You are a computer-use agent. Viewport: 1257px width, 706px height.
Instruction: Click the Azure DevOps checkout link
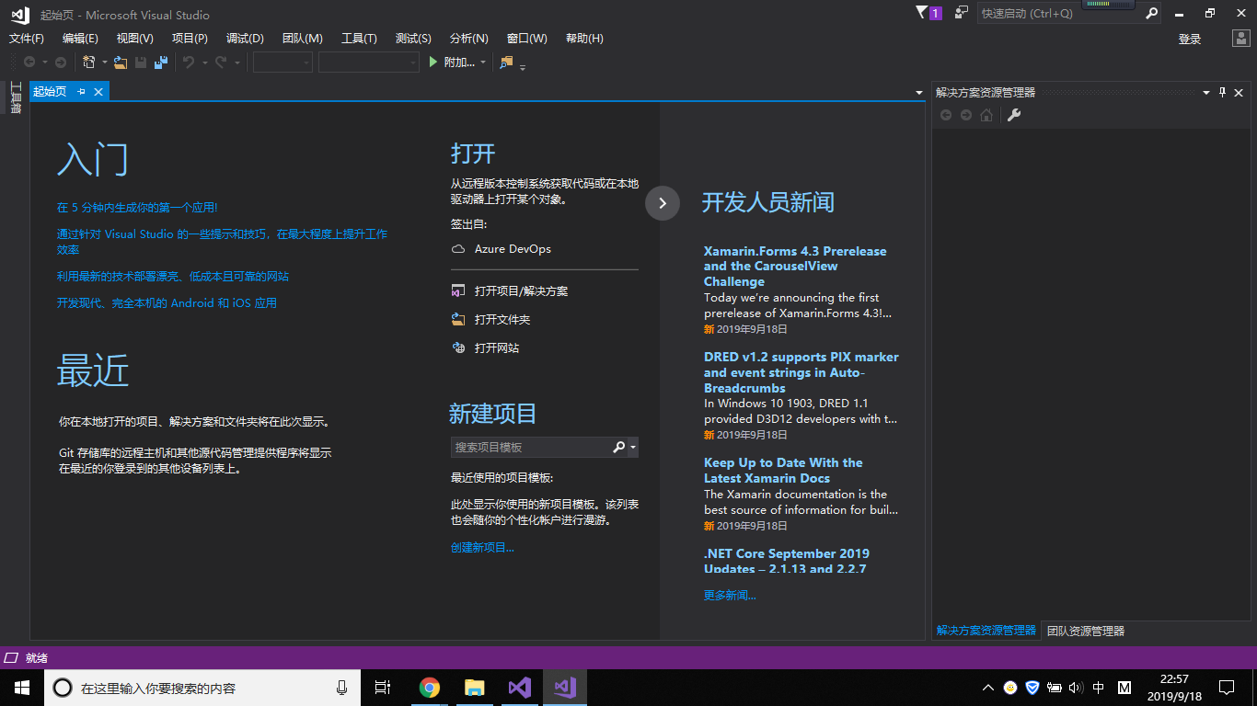[513, 249]
